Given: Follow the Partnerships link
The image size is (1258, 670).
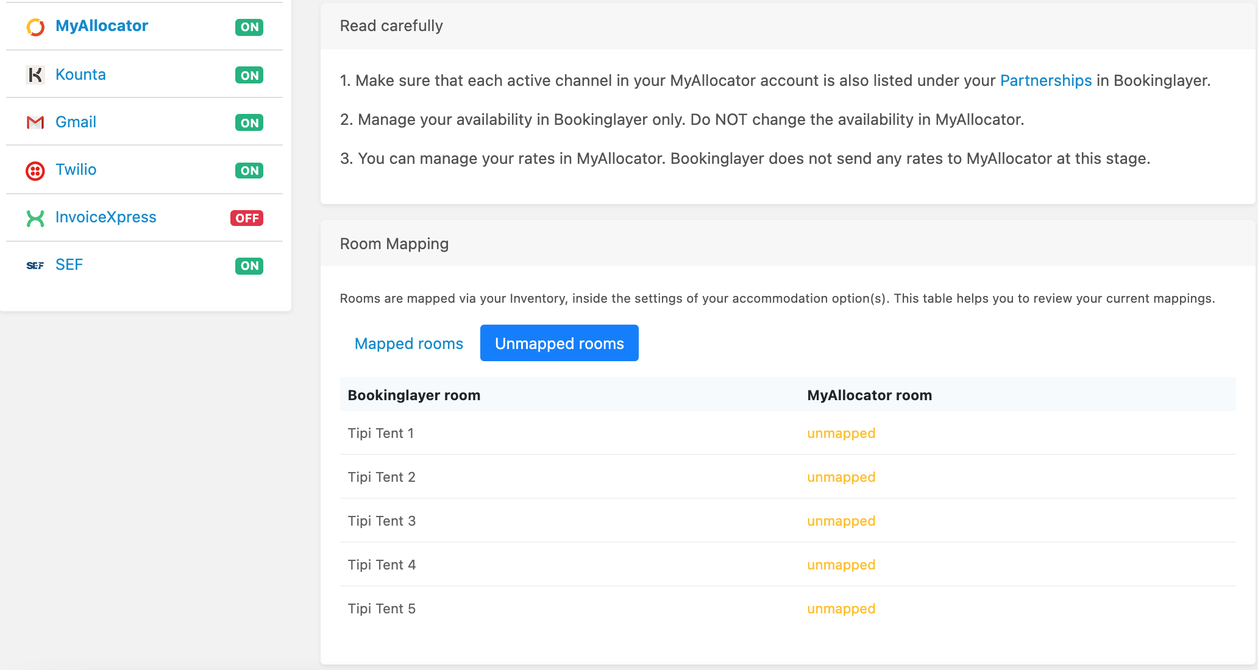Looking at the screenshot, I should click(1046, 80).
